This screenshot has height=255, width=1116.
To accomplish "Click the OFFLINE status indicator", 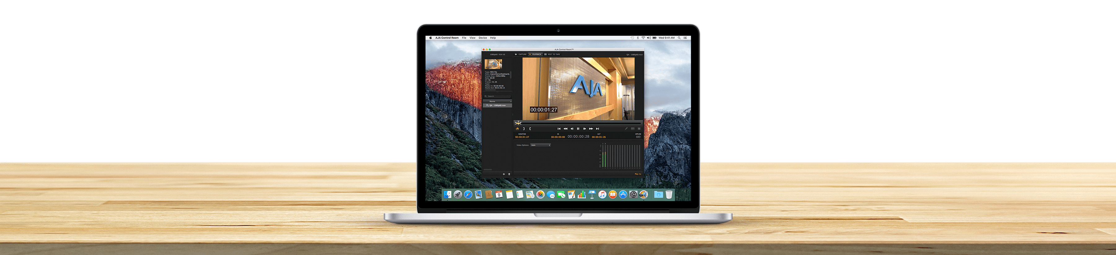I will pyautogui.click(x=638, y=136).
